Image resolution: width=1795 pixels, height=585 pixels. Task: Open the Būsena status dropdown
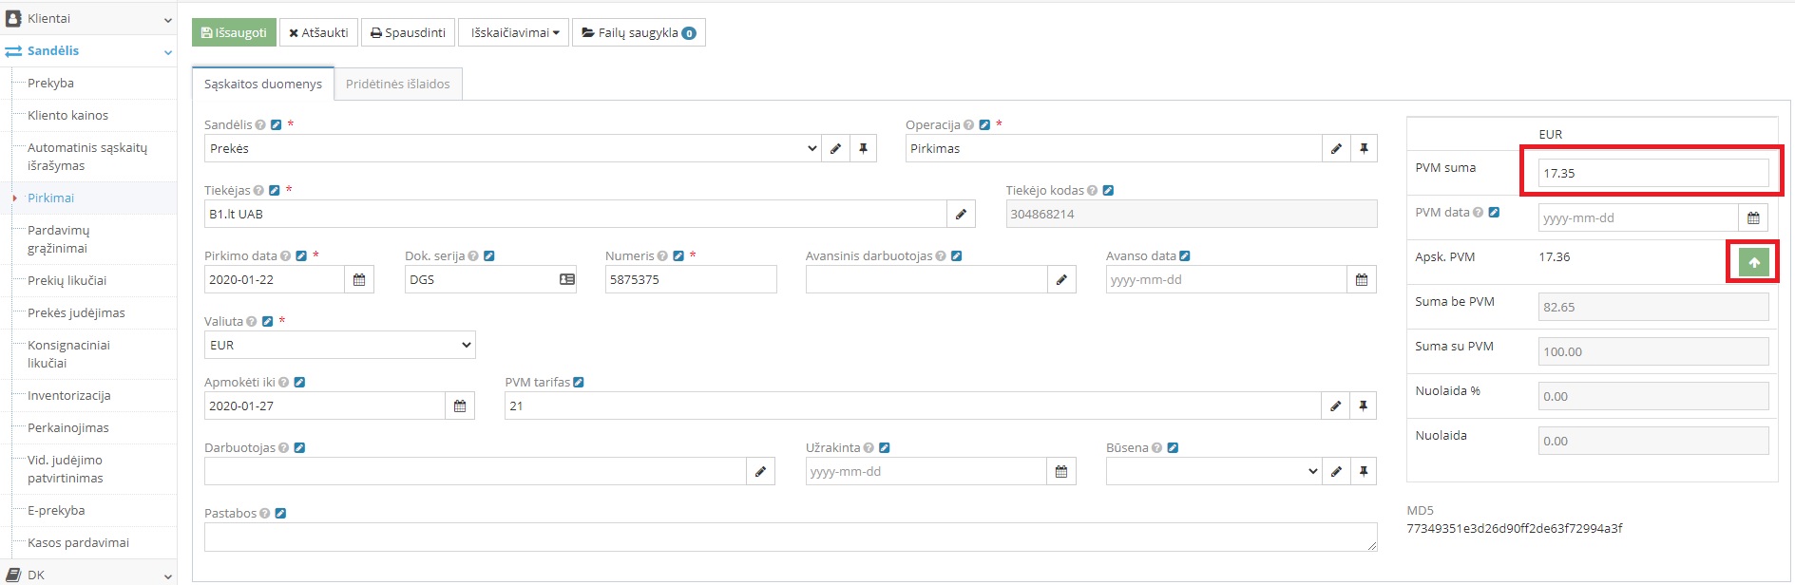tap(1213, 472)
